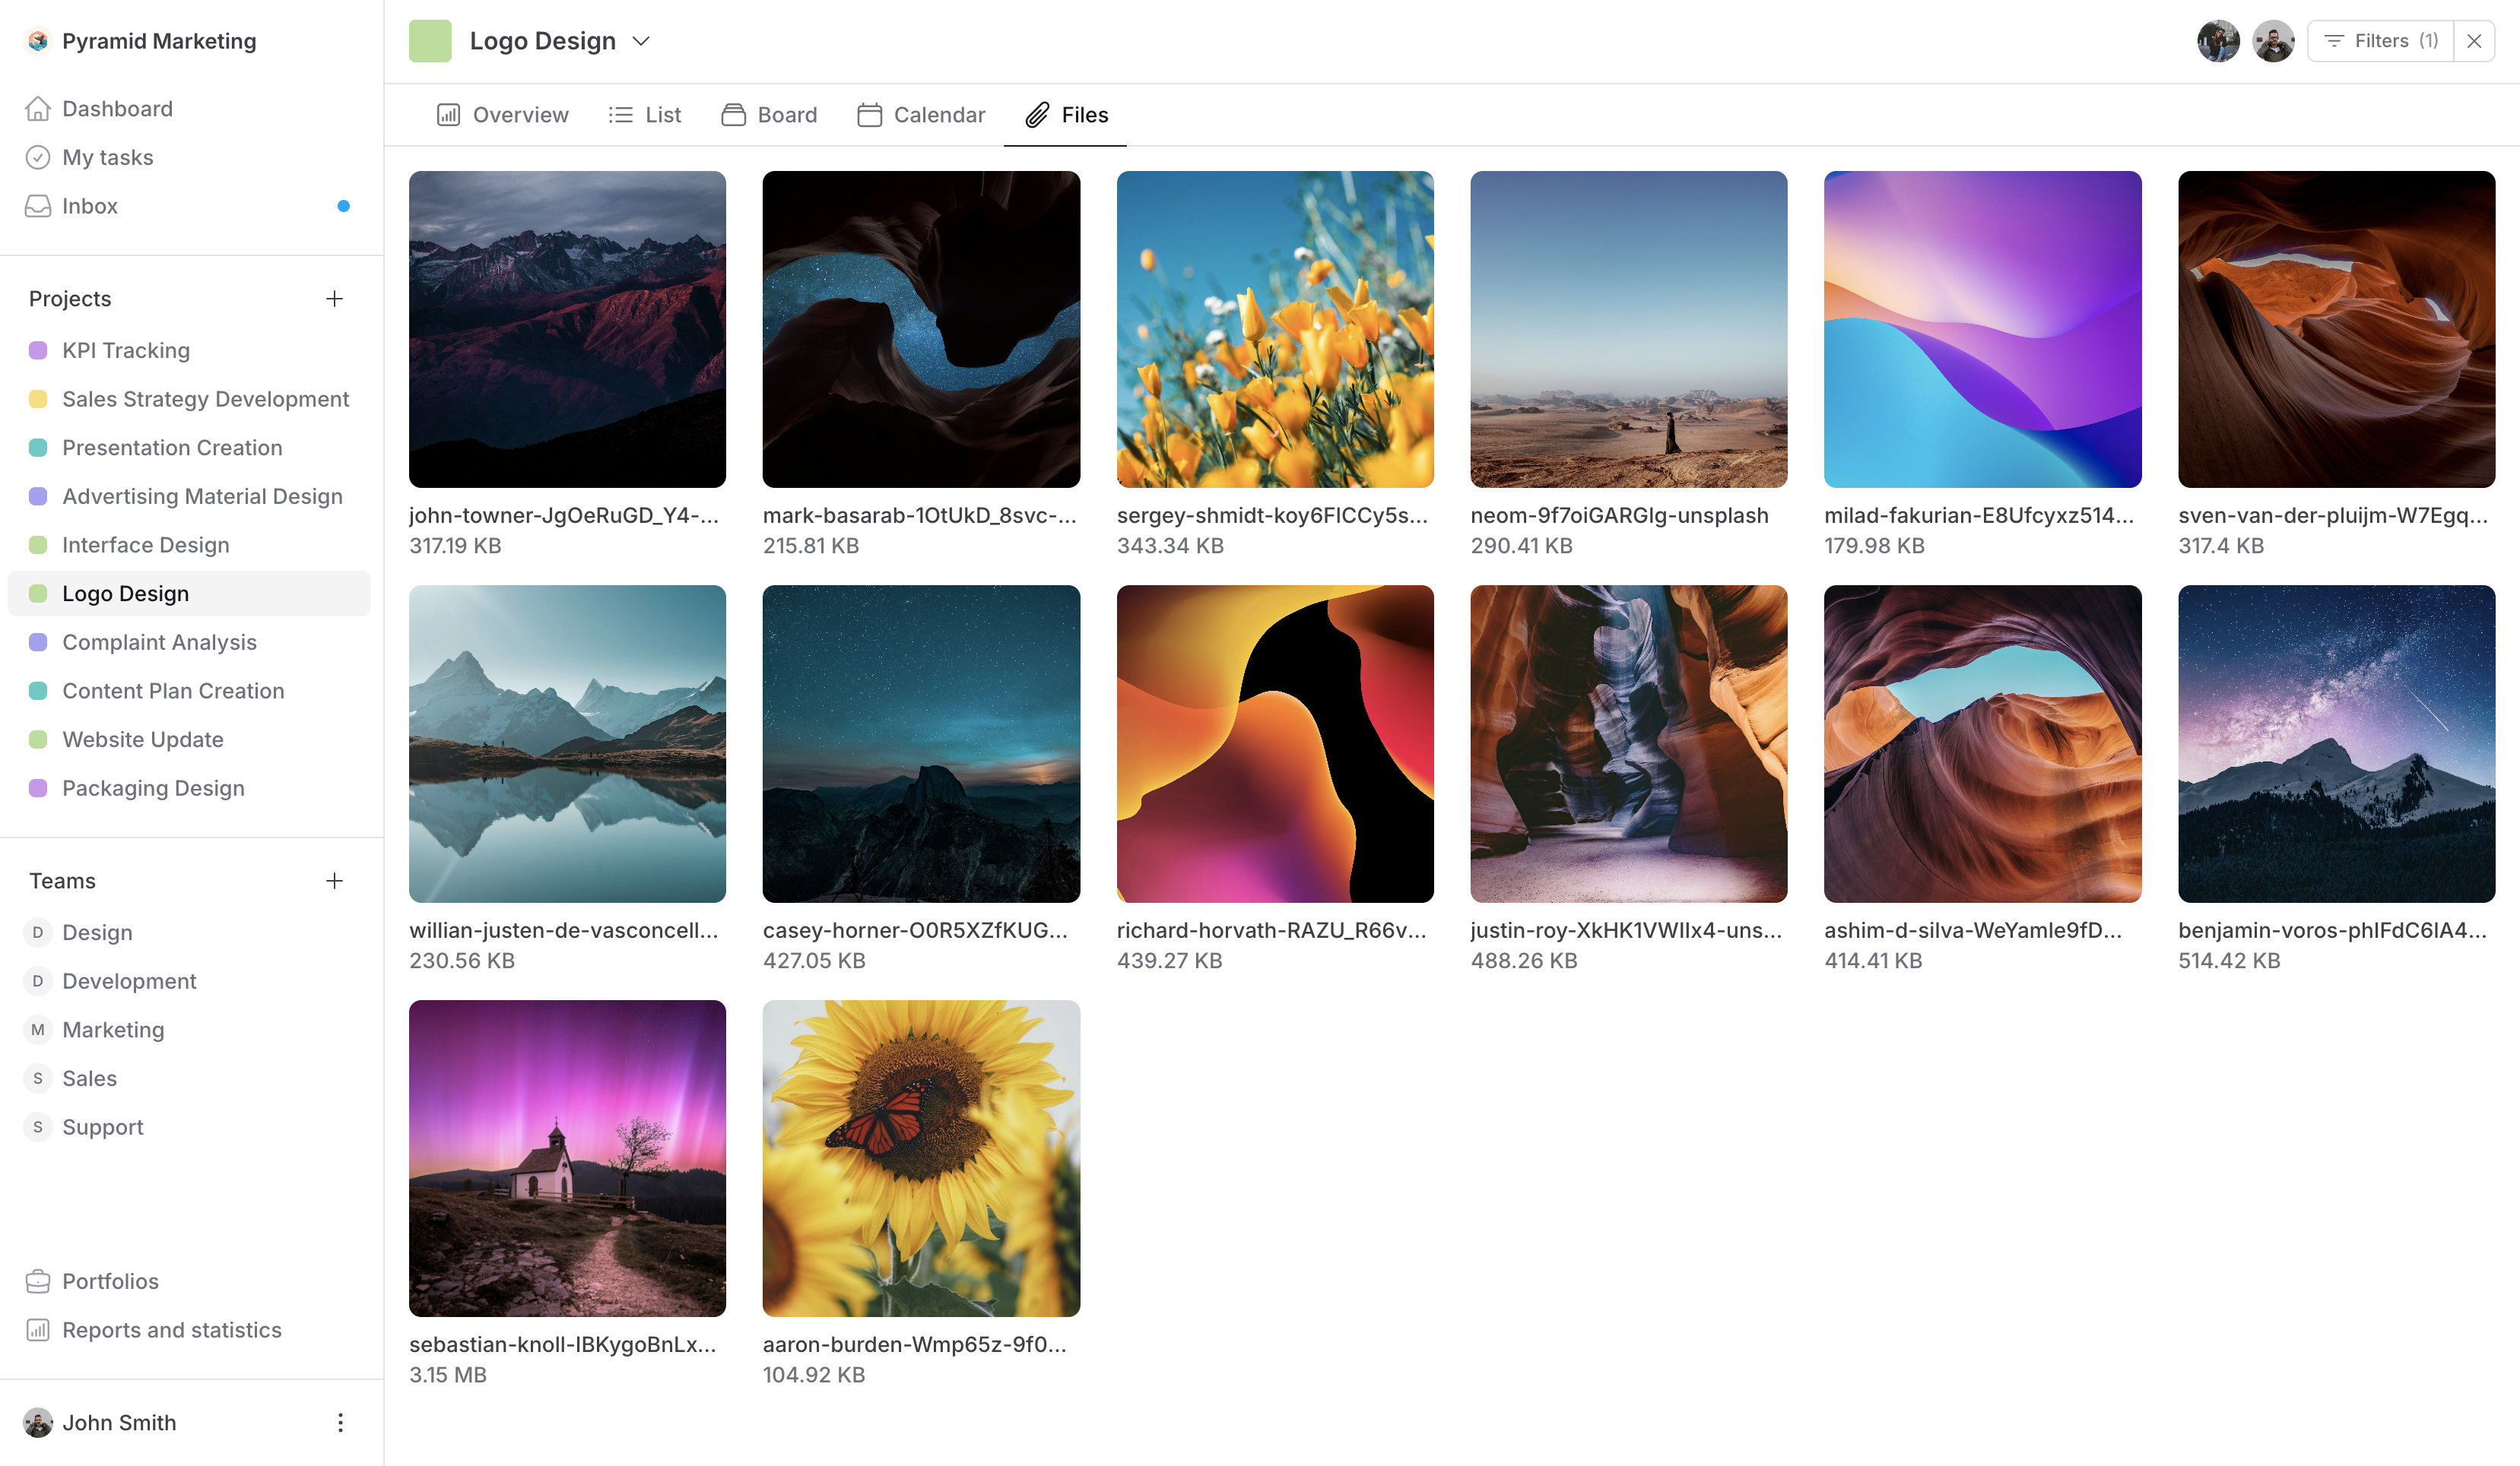Clear filters with the X button
Viewport: 2520px width, 1466px height.
[x=2474, y=41]
